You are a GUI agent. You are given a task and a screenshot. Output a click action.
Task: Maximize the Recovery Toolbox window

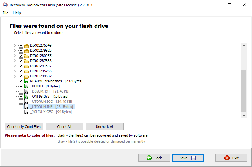pos(230,5)
